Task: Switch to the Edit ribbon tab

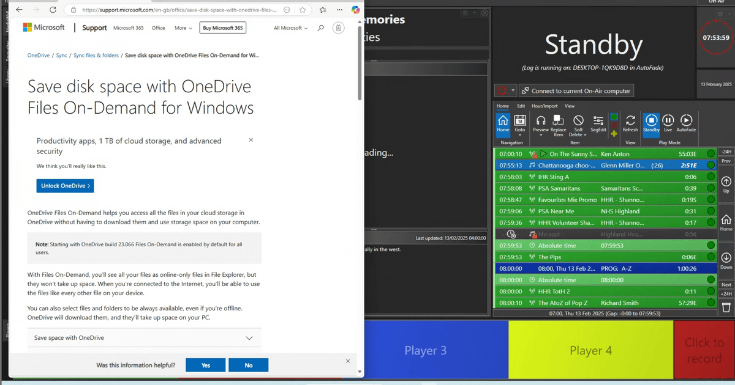Action: [521, 106]
